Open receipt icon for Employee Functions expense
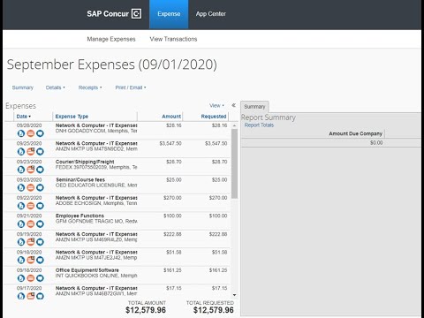The width and height of the screenshot is (424, 318). (21, 224)
